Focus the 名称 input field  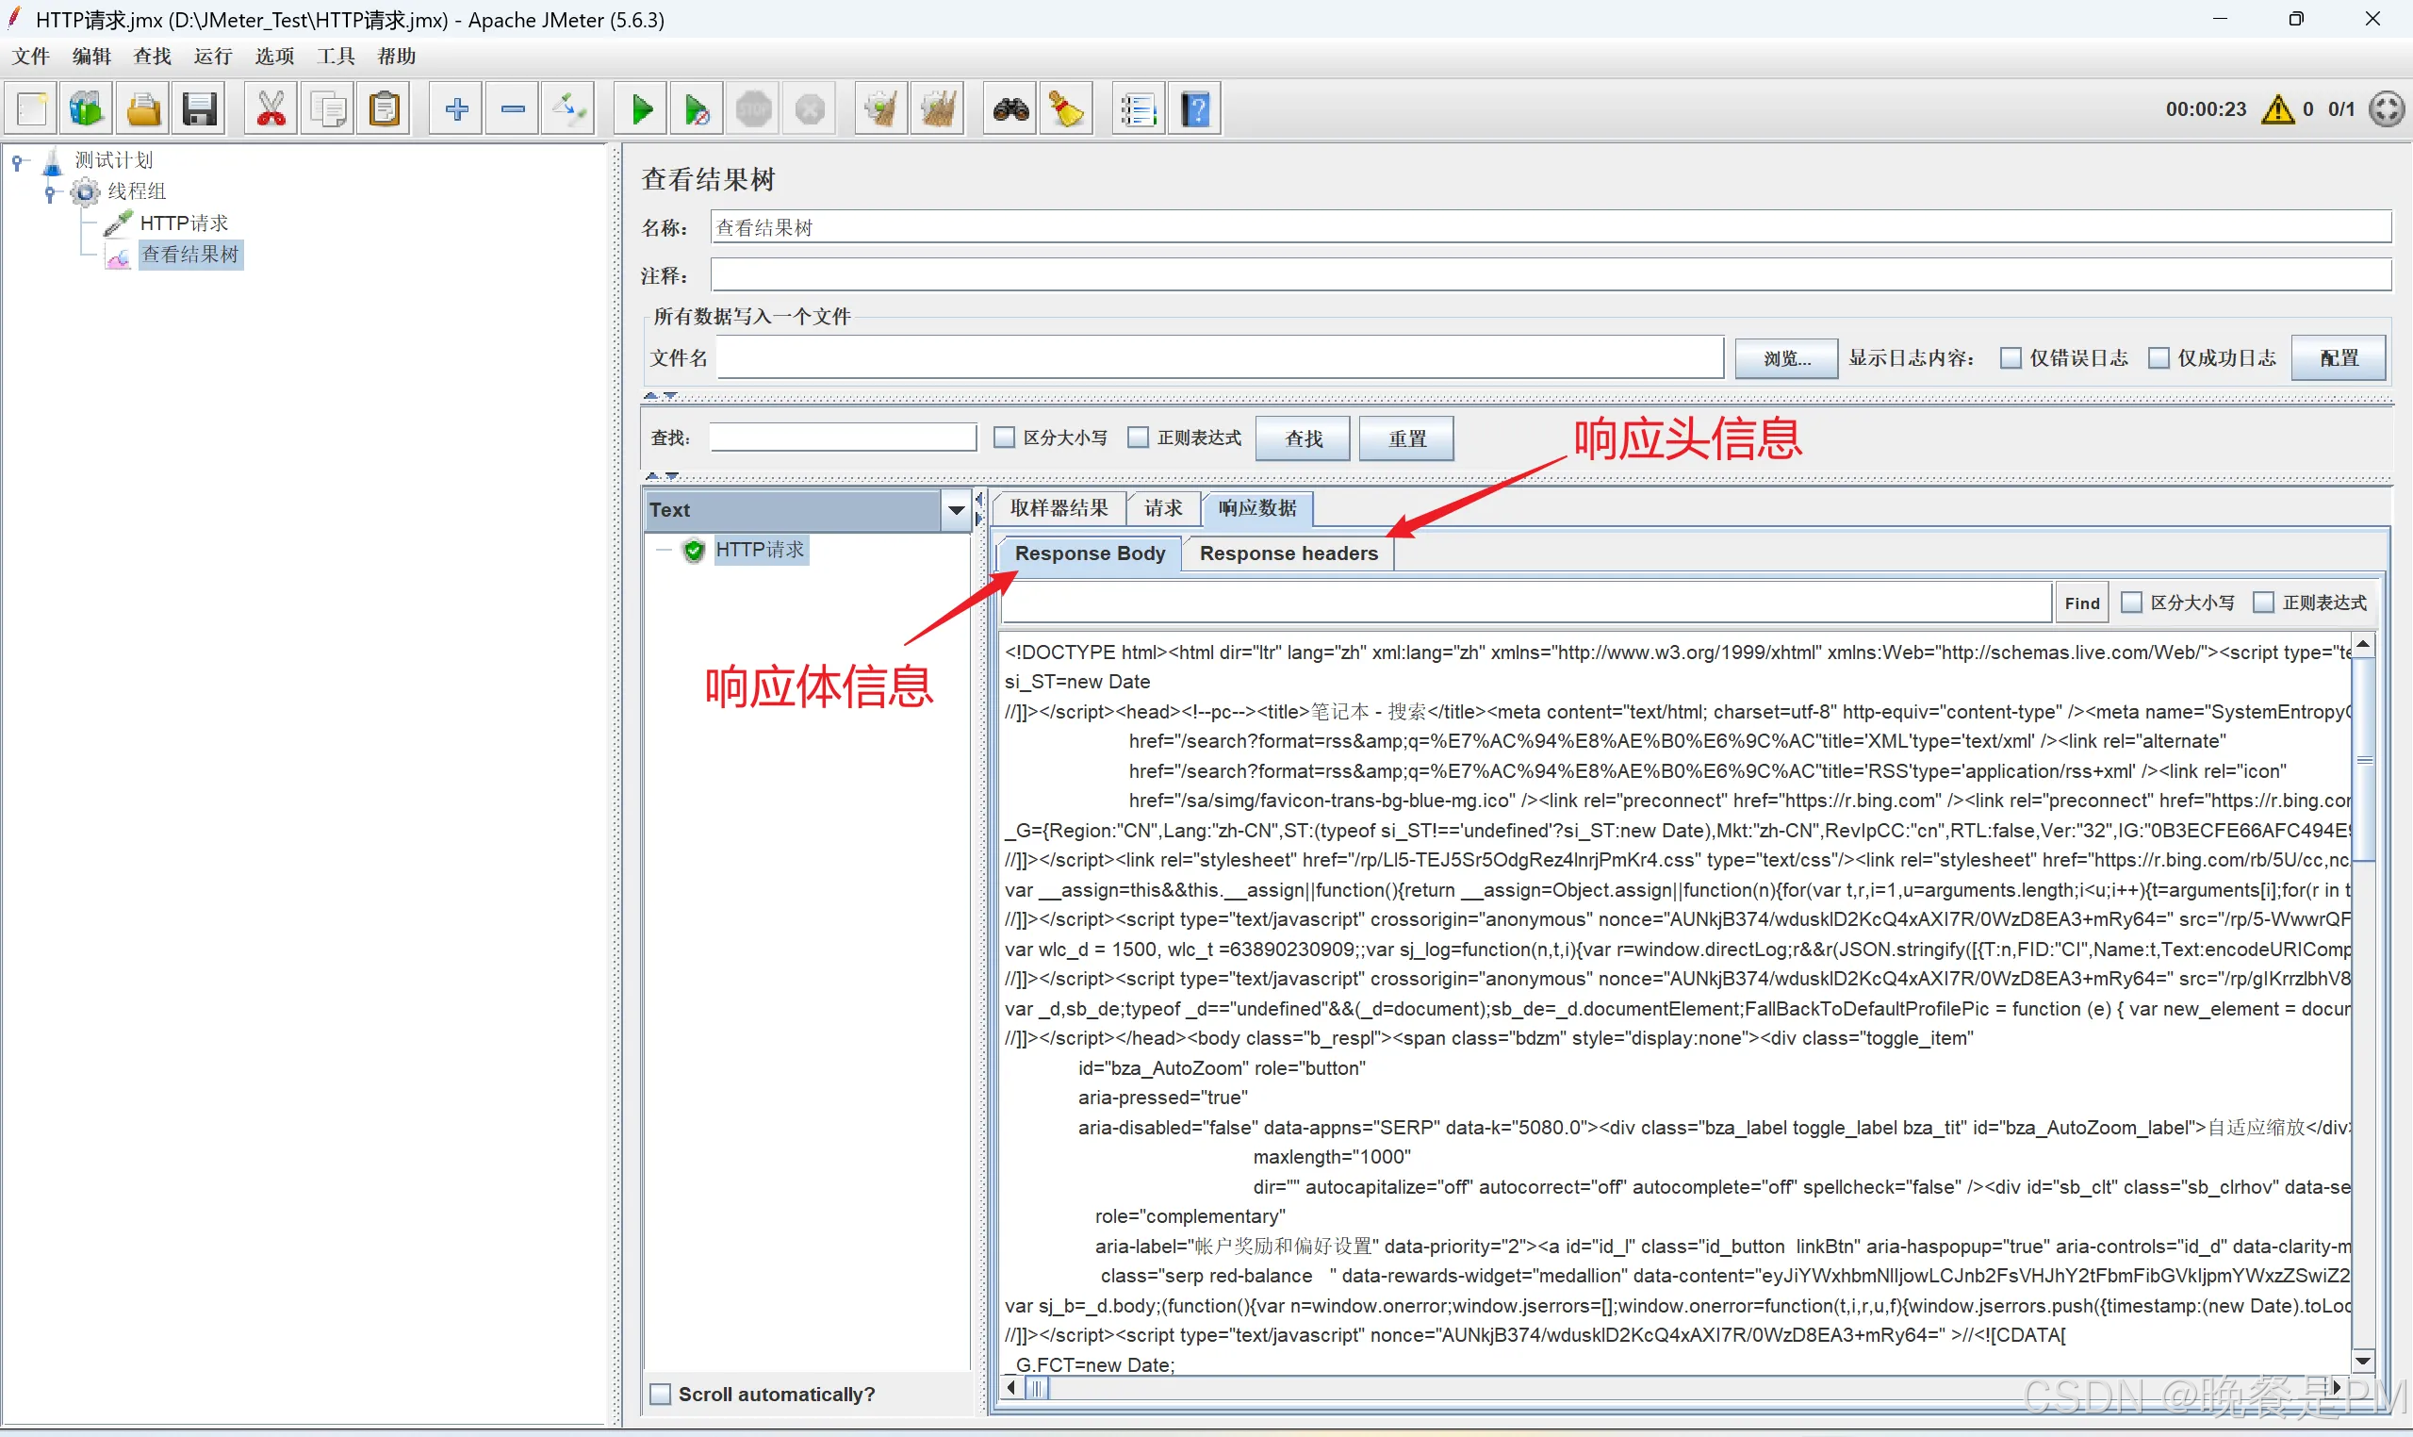1551,227
